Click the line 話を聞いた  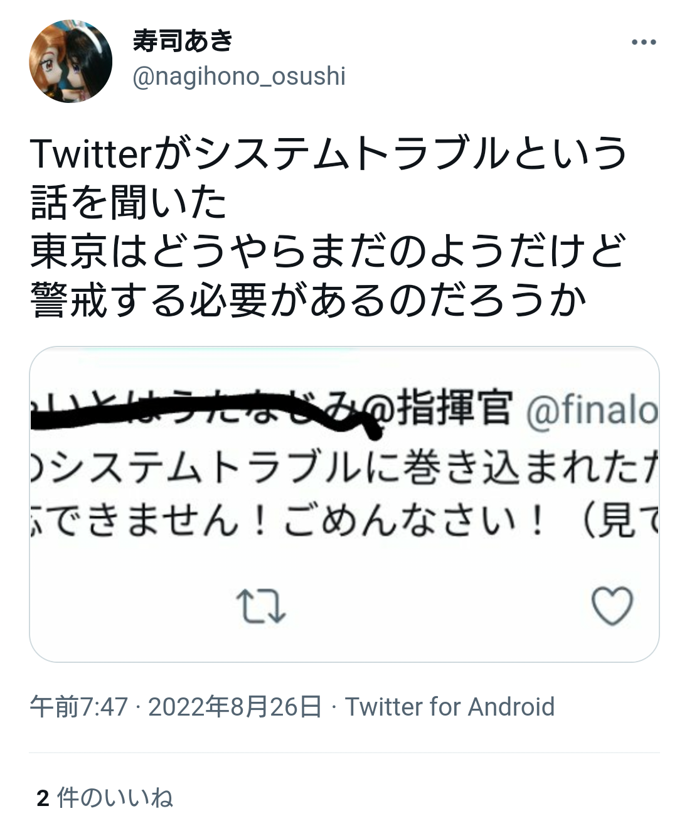tap(129, 203)
